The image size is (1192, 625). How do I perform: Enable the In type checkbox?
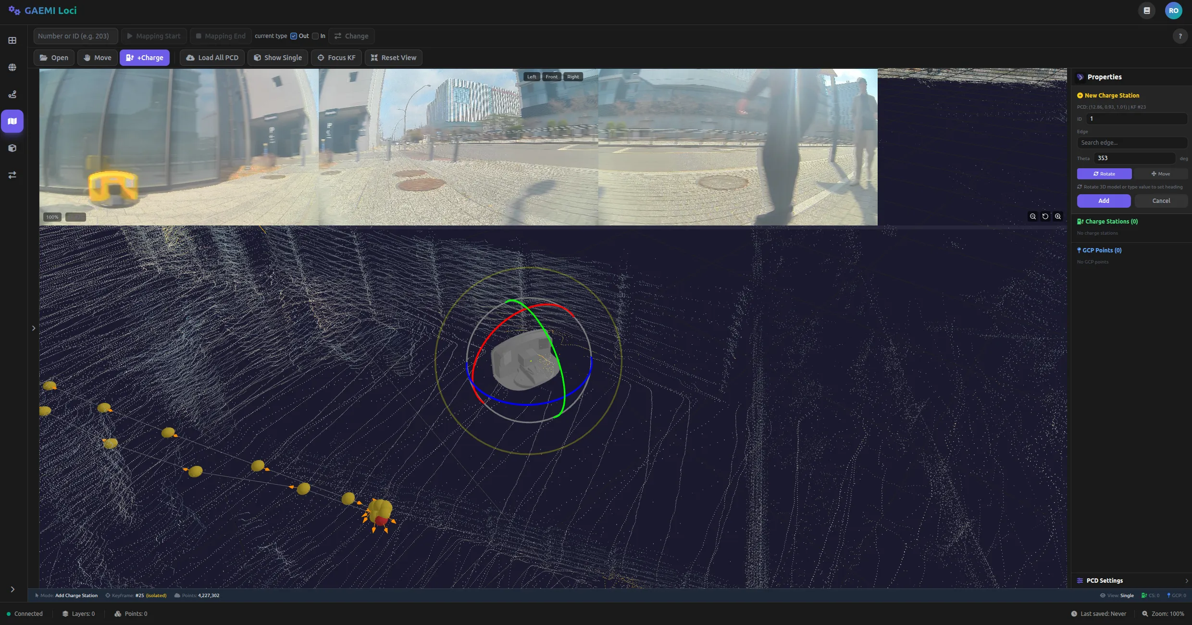pos(315,36)
